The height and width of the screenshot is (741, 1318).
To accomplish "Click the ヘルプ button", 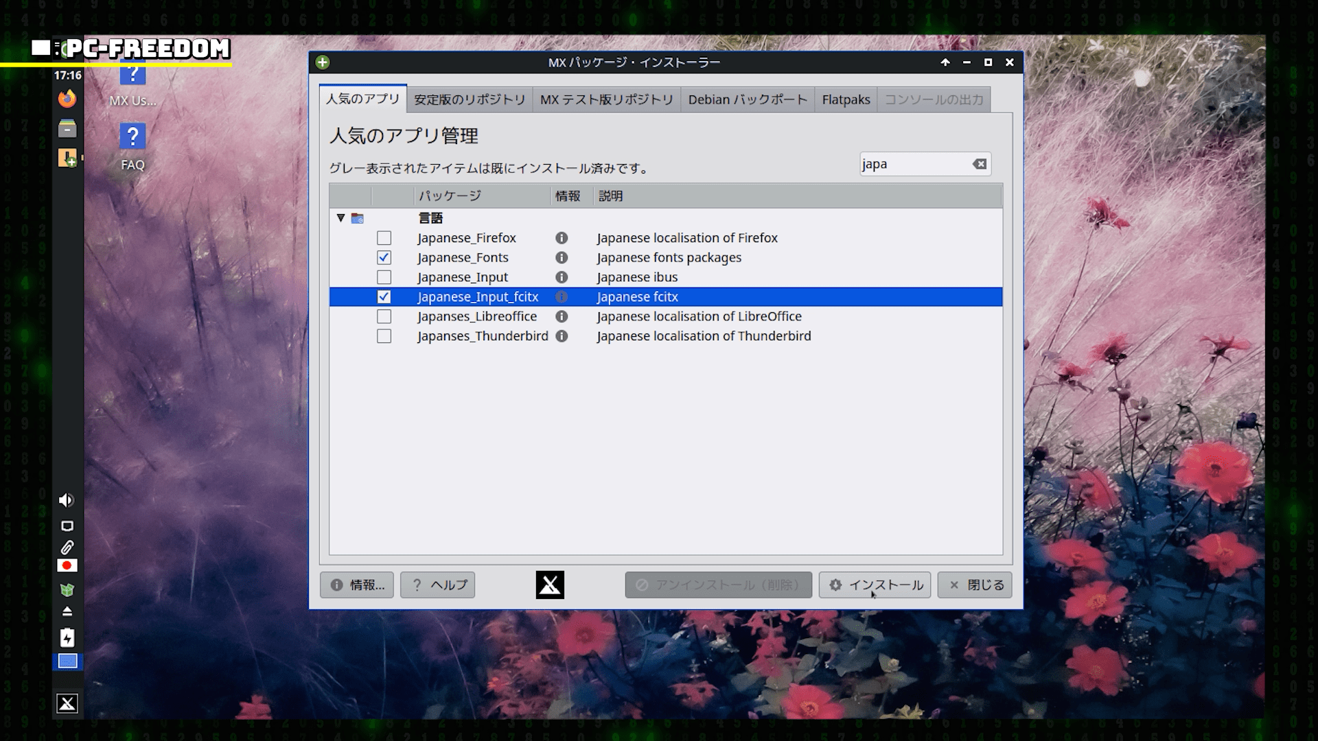I will click(438, 585).
